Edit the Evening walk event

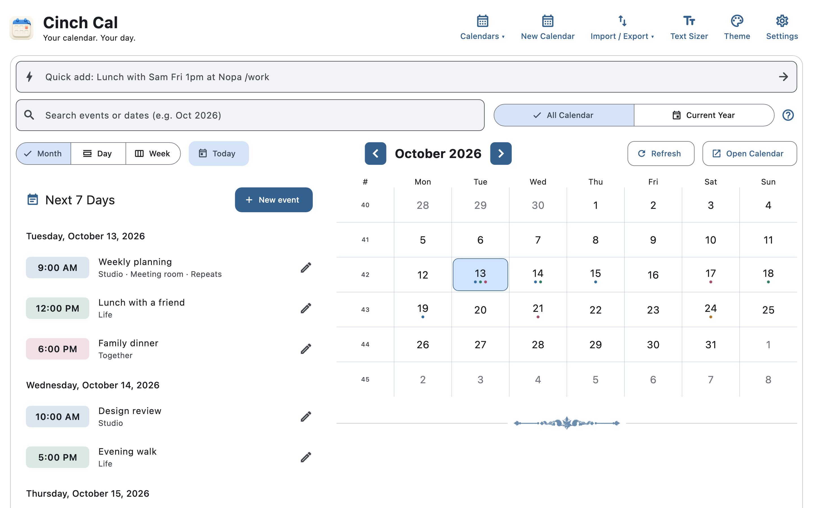click(306, 457)
